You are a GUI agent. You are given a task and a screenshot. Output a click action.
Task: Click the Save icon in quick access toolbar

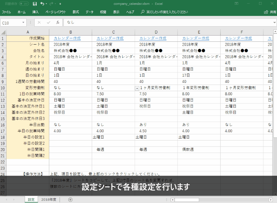pos(35,4)
